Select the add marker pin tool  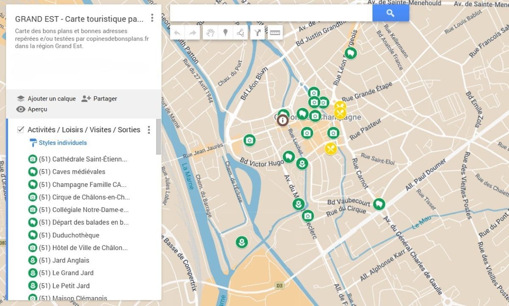tap(225, 33)
